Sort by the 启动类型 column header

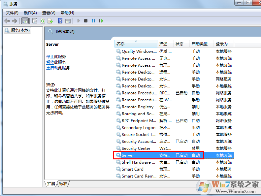(202, 44)
